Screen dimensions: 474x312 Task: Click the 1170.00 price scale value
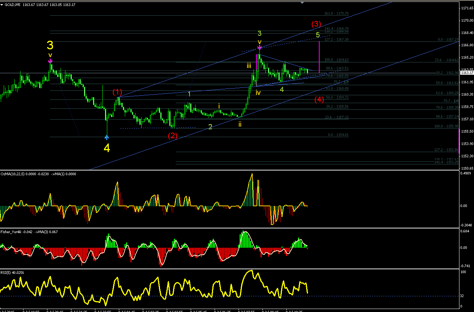pyautogui.click(x=467, y=21)
